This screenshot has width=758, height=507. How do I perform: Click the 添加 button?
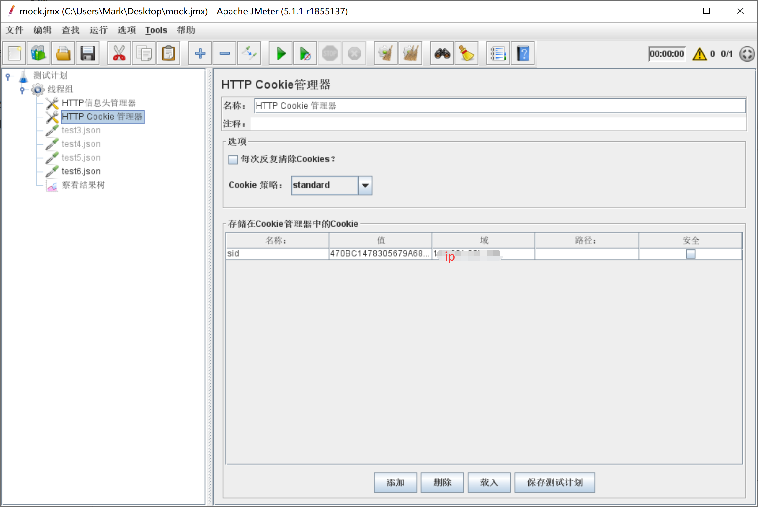(395, 482)
